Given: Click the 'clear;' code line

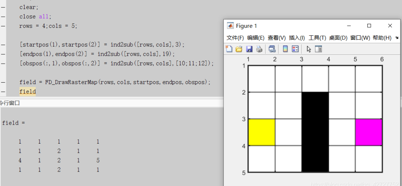Looking at the screenshot, I should point(29,7).
